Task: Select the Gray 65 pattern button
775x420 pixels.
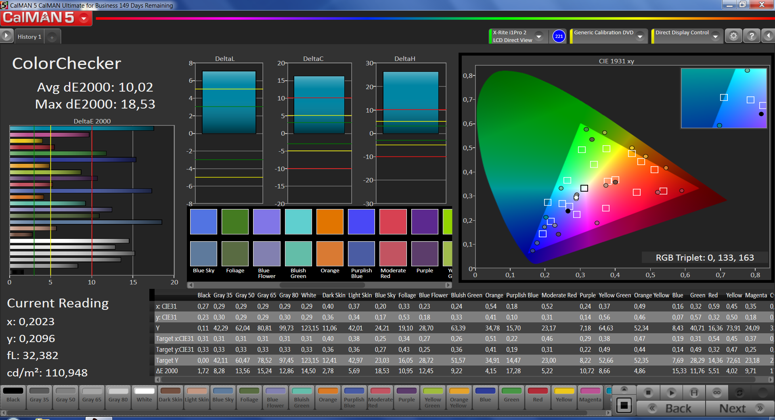Action: pos(92,397)
